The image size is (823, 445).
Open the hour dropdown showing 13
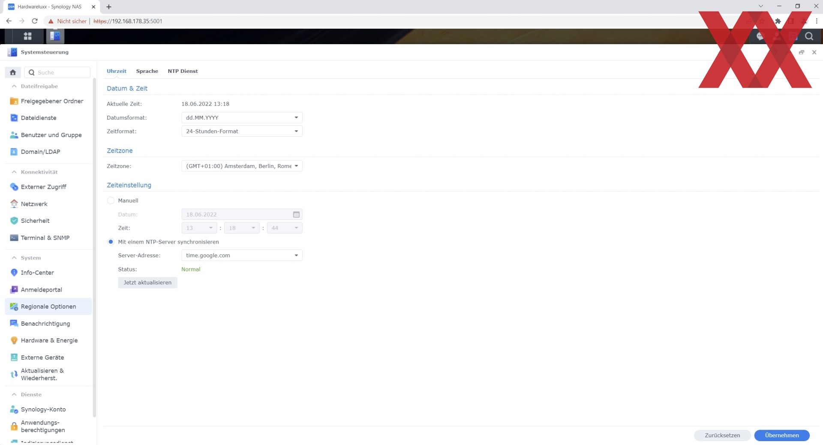click(x=199, y=228)
